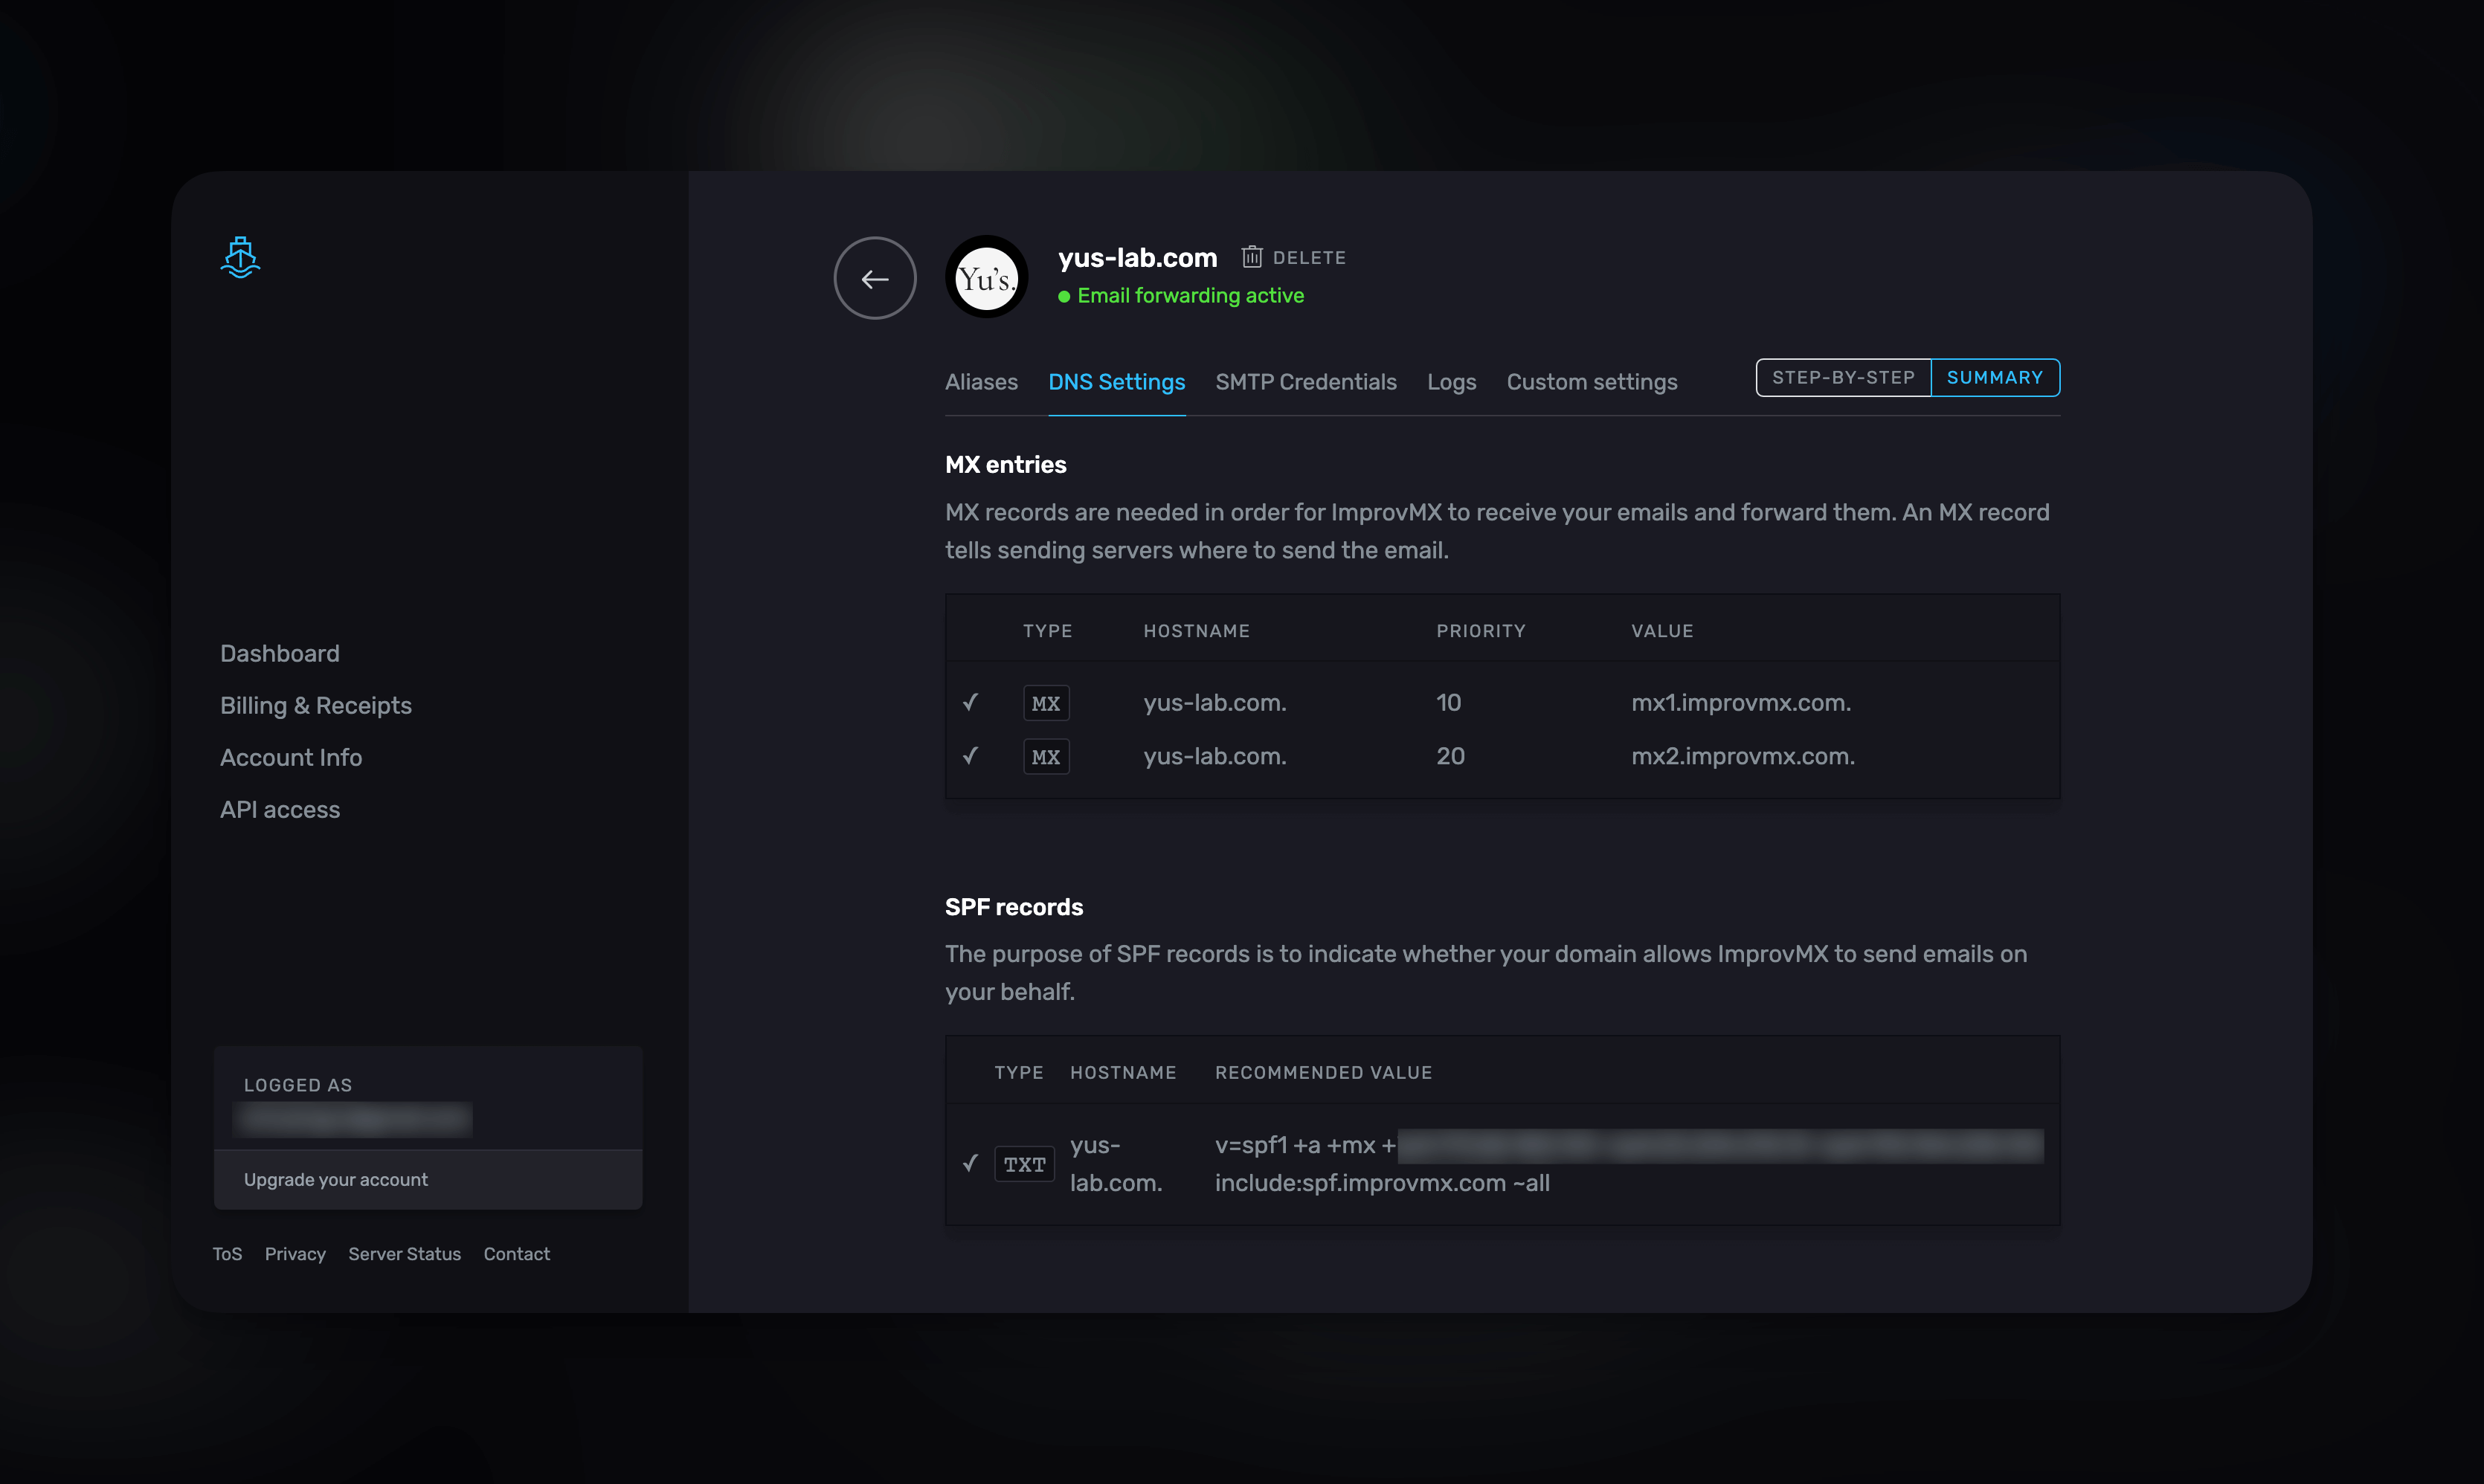The height and width of the screenshot is (1484, 2484).
Task: Click hostname yus-lab.com. in priority 10 row
Action: [1215, 703]
